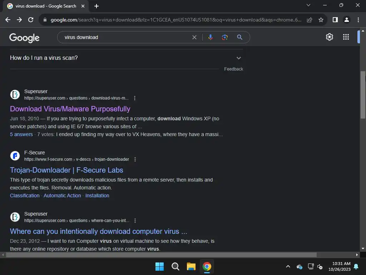Open site info via the padlock icon
Screen dimensions: 366x275
45,20
